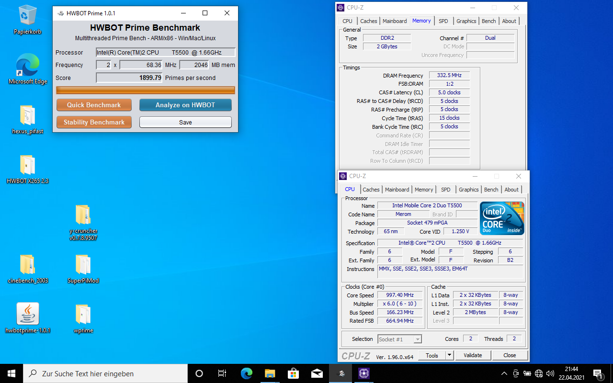Open Task View on the taskbar
The height and width of the screenshot is (383, 613).
[222, 373]
